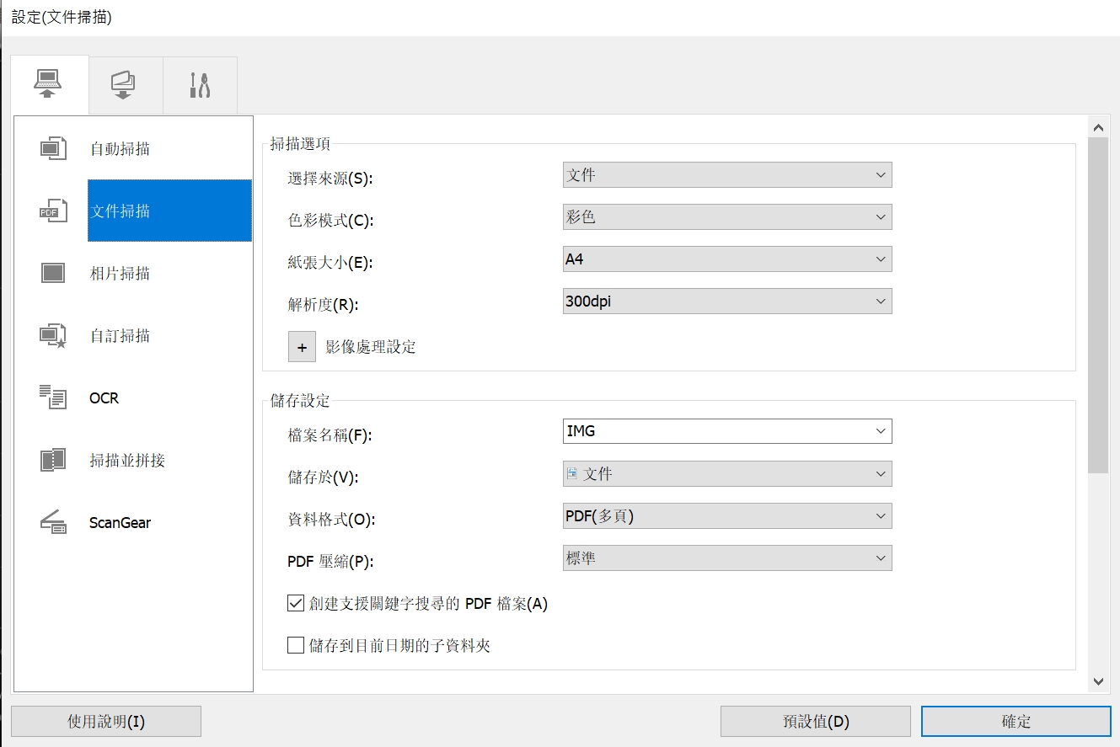Click the OCR text icon
Screen dimensions: 1120x747
[x=53, y=398]
